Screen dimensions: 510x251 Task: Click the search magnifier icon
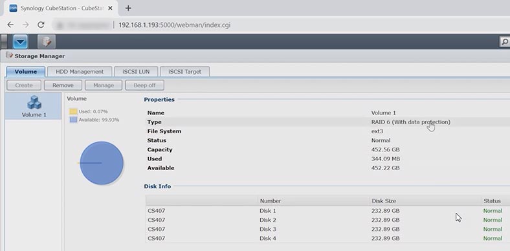pyautogui.click(x=505, y=41)
